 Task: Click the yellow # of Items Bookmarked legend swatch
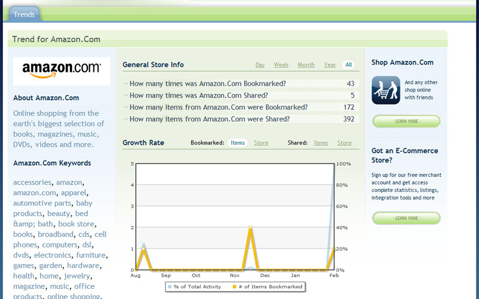tap(235, 286)
